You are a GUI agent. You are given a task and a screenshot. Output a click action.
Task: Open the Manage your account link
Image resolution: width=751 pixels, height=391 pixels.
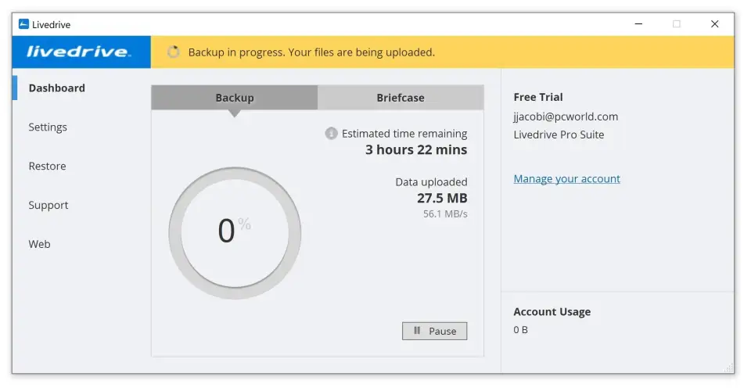coord(566,179)
